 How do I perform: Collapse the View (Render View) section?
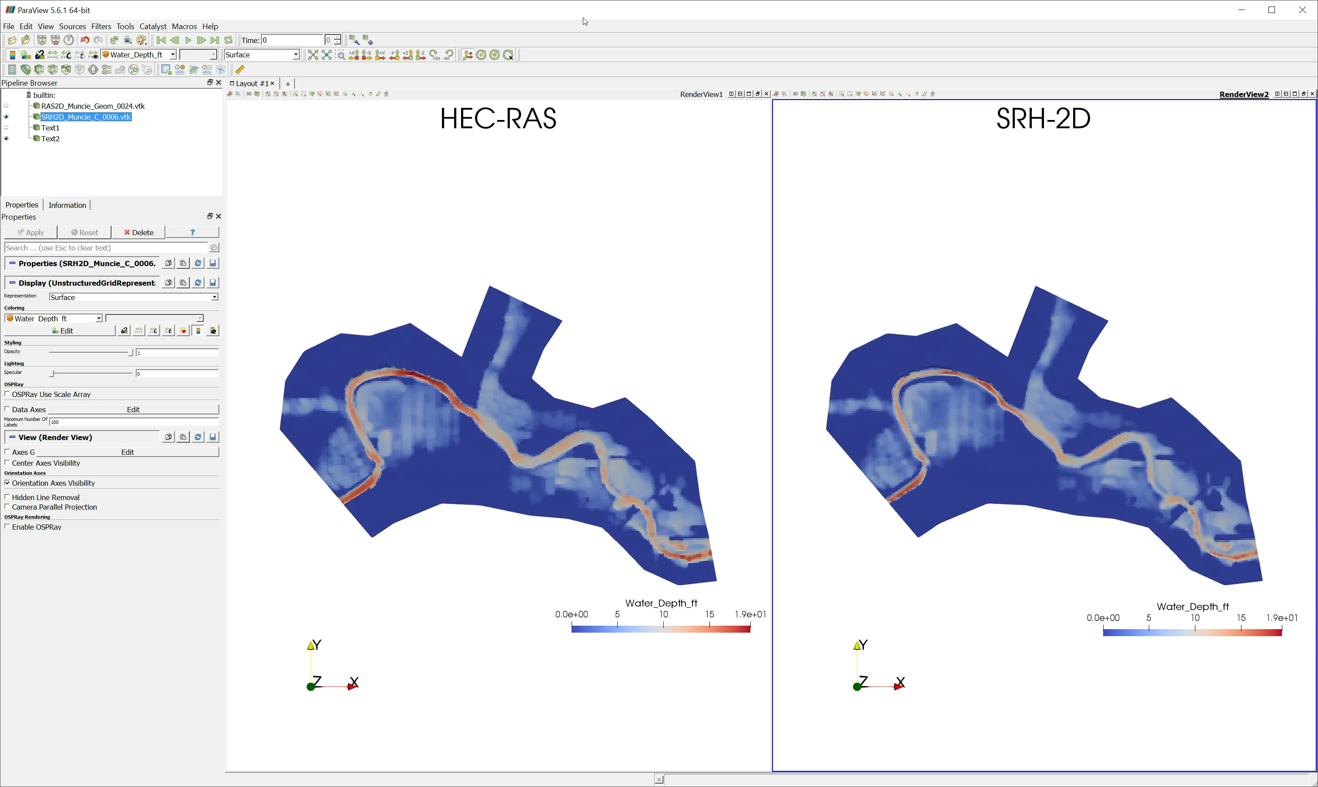coord(12,437)
